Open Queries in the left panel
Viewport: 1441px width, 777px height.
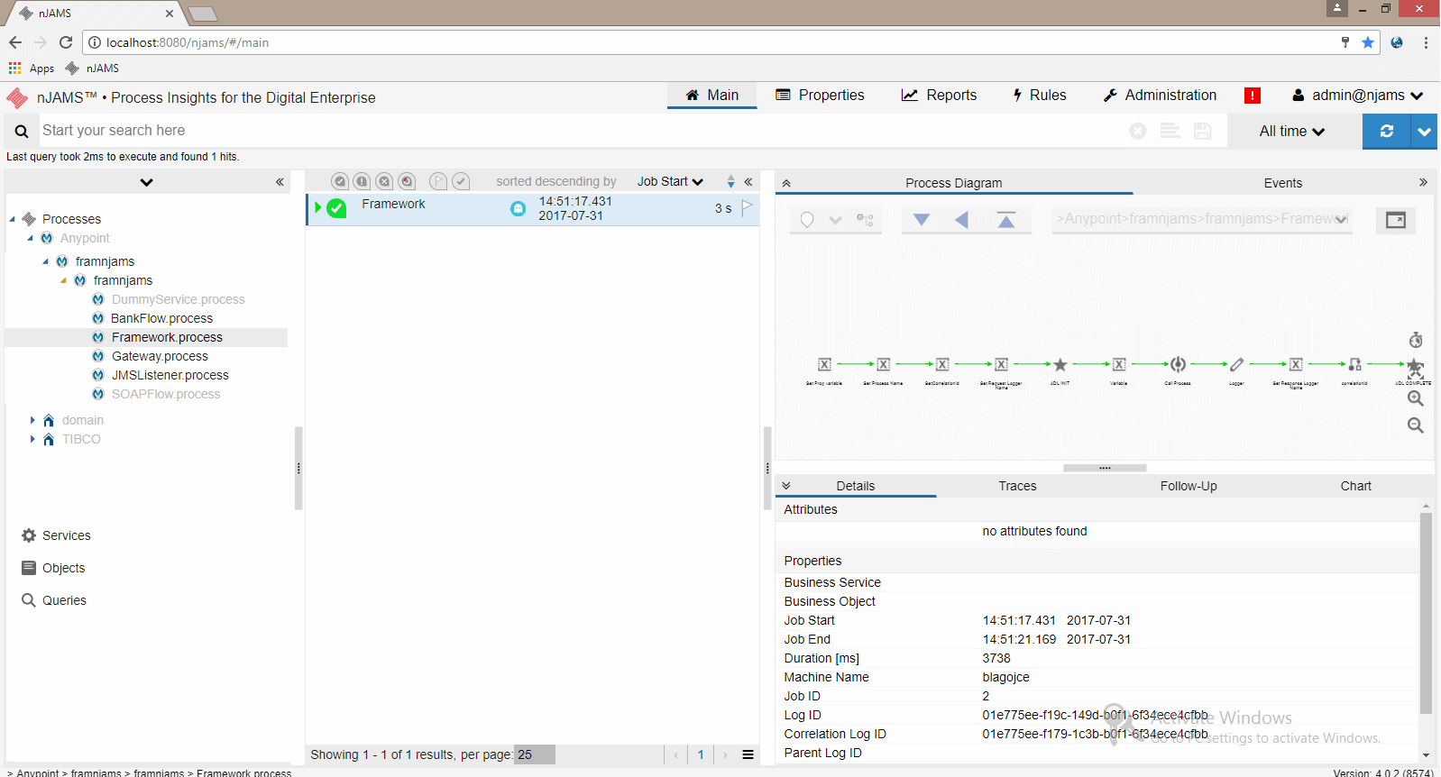pyautogui.click(x=54, y=600)
